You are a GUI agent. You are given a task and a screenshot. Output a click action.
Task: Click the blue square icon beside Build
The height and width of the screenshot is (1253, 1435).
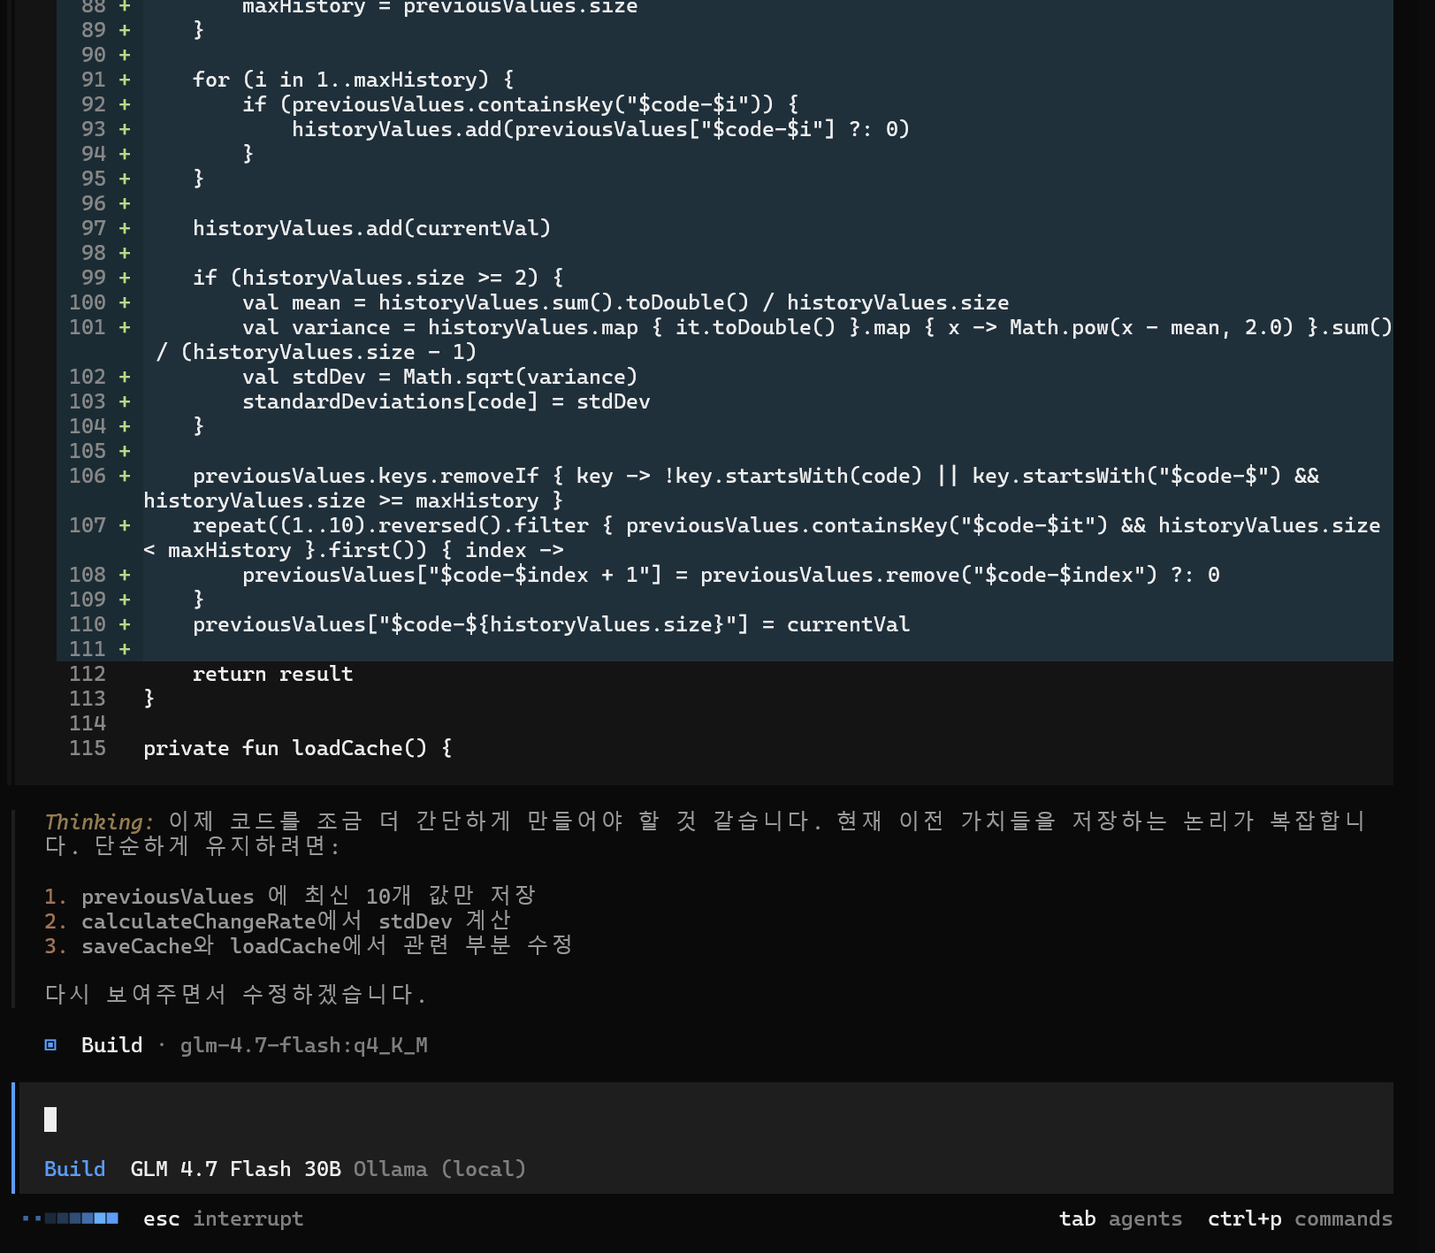pos(50,1045)
